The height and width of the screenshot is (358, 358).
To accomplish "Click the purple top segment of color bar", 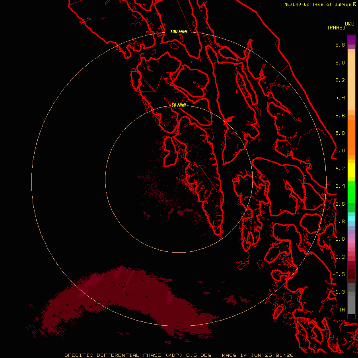I will (351, 40).
